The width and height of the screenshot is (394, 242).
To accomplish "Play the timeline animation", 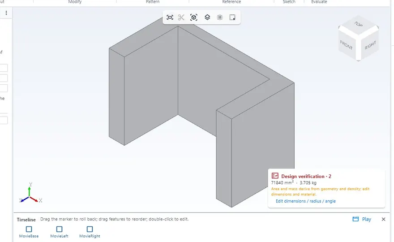I will pyautogui.click(x=367, y=219).
